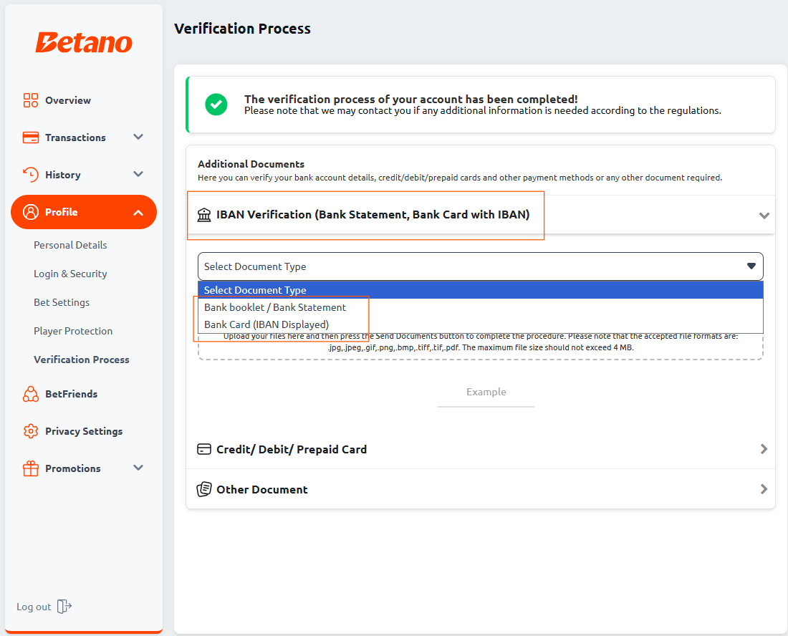
Task: Click the Other Document papers icon
Action: (x=204, y=488)
